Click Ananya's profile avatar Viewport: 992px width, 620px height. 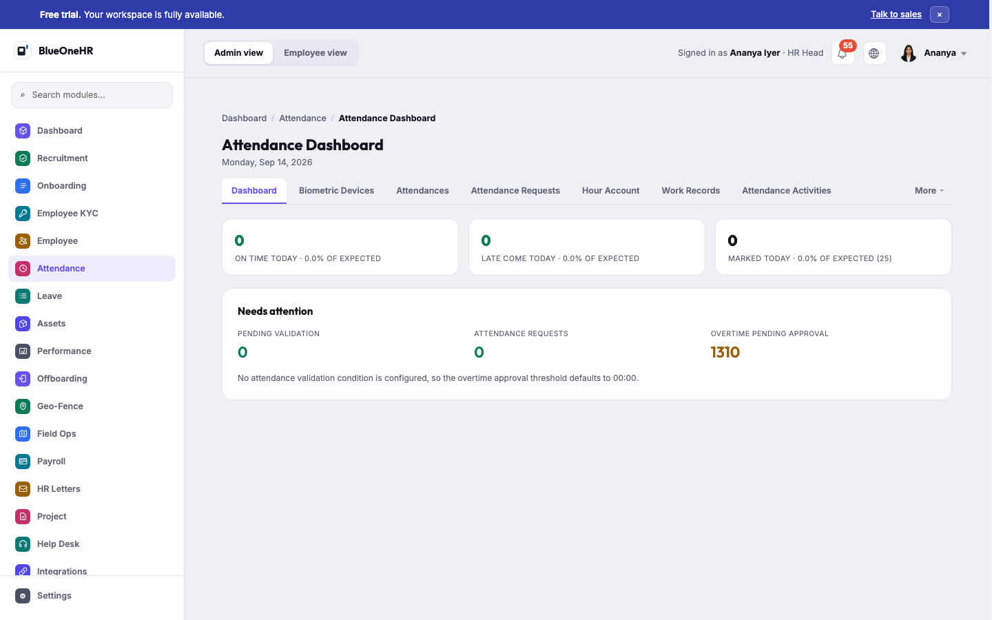pos(909,53)
